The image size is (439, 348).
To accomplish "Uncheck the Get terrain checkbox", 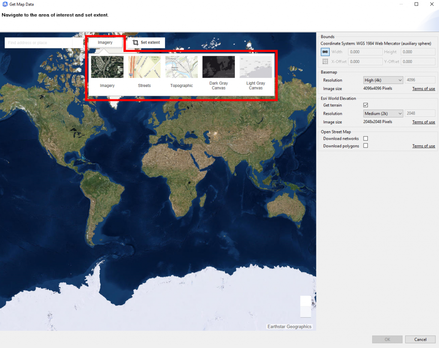I will click(x=366, y=105).
